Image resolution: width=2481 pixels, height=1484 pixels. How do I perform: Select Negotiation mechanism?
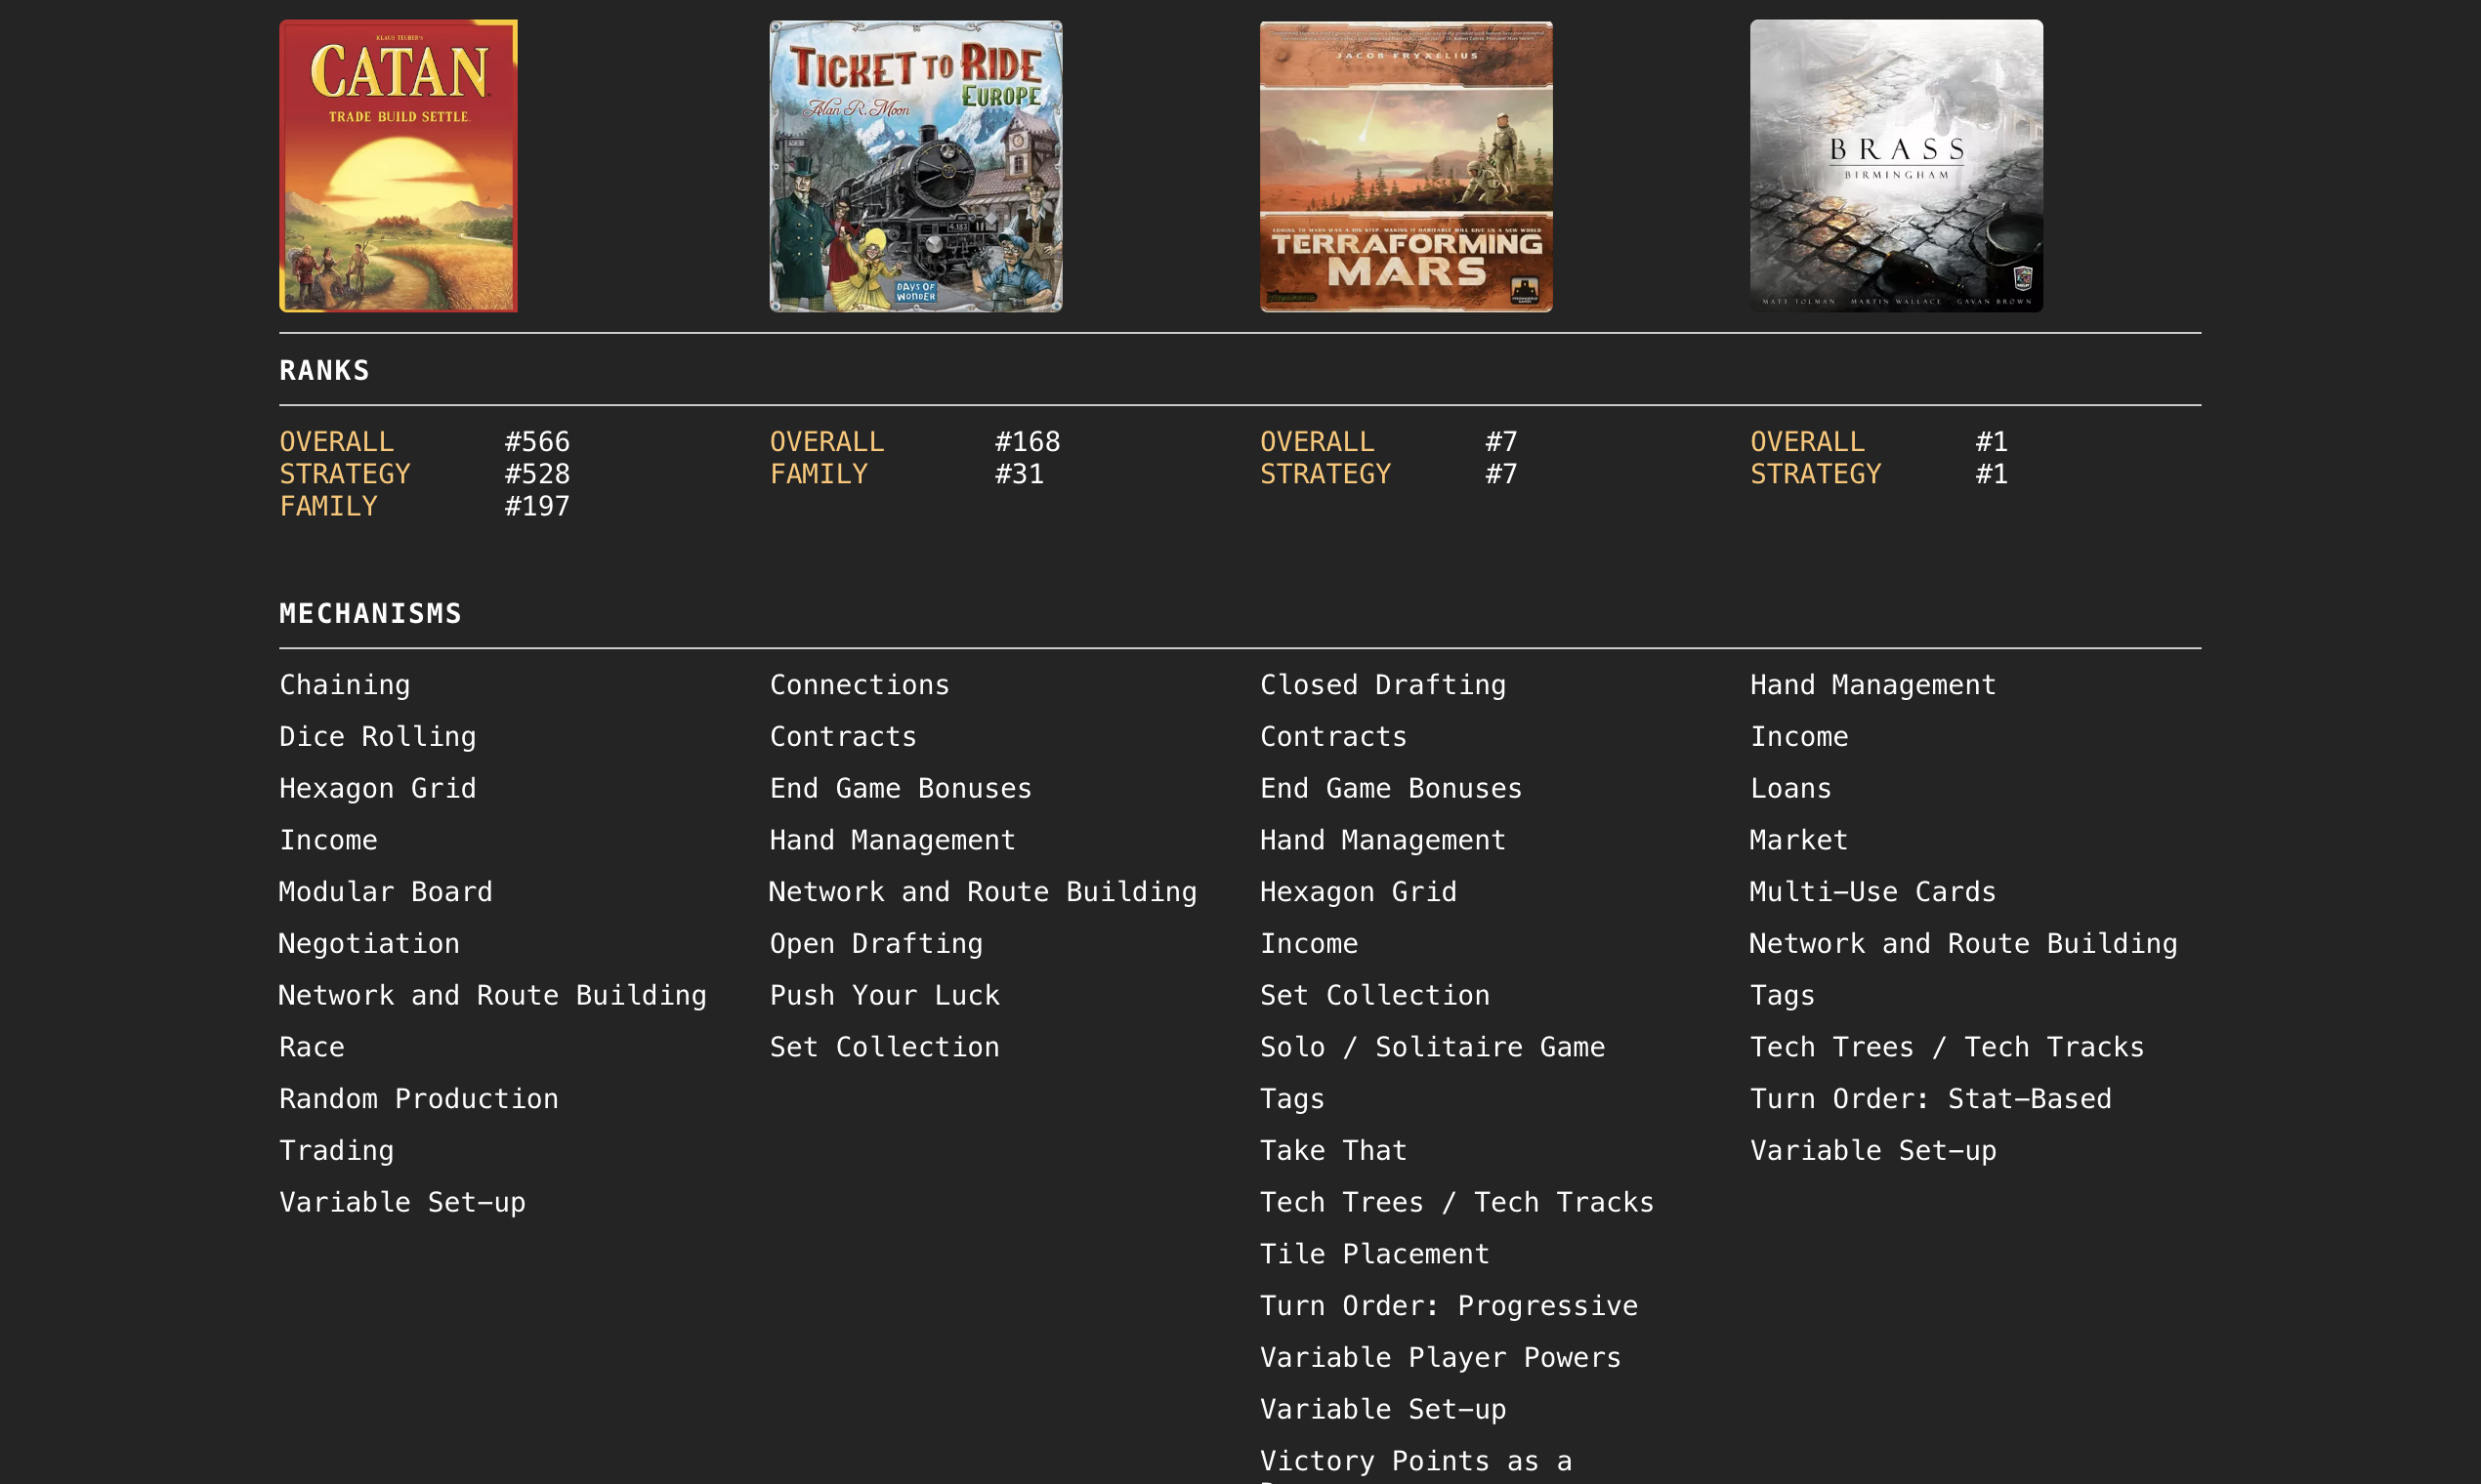click(369, 944)
